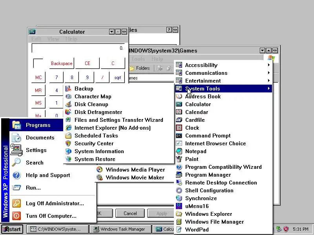Screen dimensions: 314x235
Task: Launch Calculator from Accessories menu
Action: point(223,104)
